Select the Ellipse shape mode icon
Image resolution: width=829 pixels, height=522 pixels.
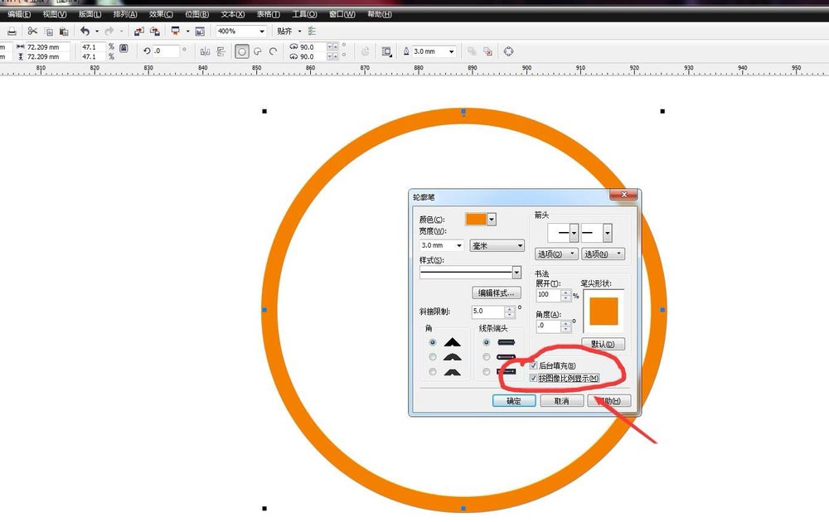[x=241, y=51]
